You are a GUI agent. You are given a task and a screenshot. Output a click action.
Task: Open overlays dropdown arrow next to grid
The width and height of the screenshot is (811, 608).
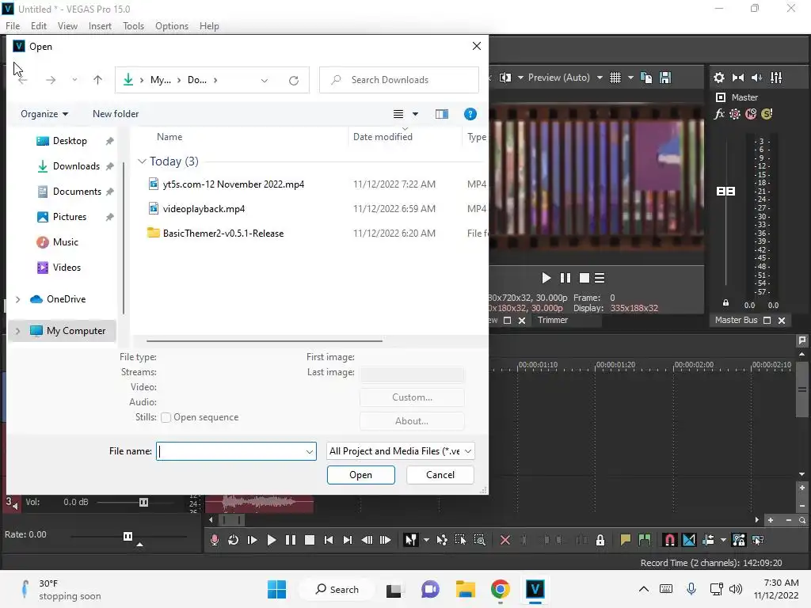[630, 78]
